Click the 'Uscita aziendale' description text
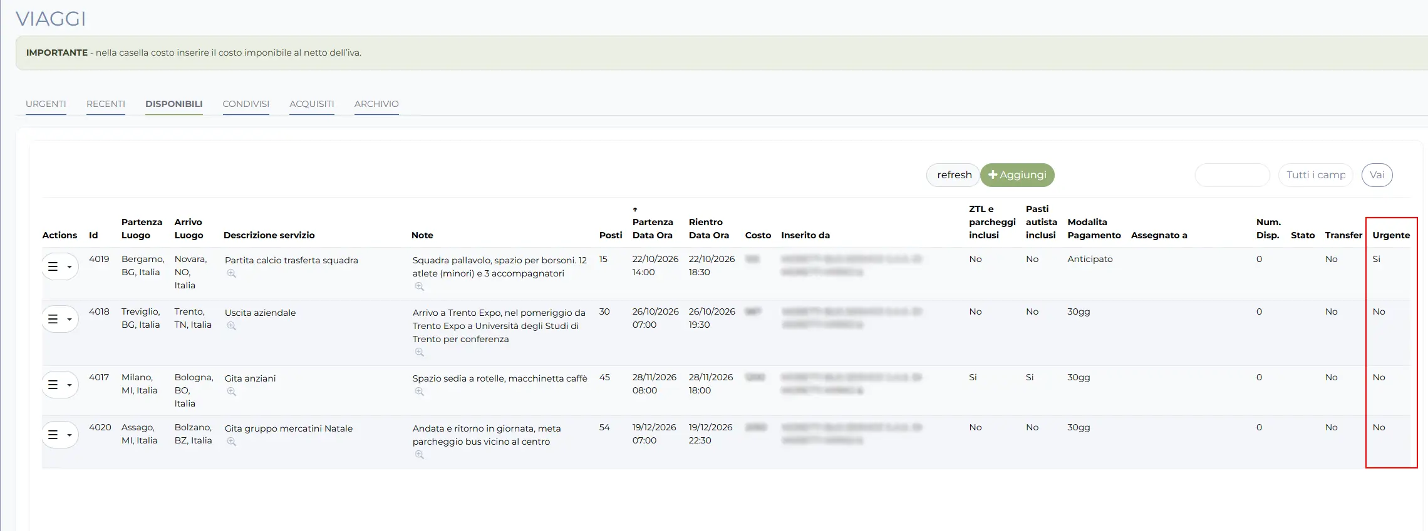The width and height of the screenshot is (1428, 531). pos(261,313)
